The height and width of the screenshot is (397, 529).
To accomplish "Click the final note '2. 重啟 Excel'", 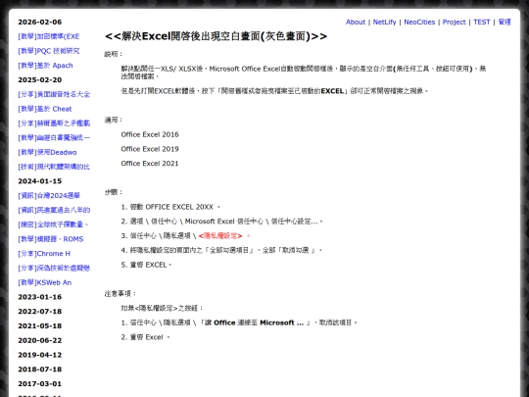I will point(145,337).
